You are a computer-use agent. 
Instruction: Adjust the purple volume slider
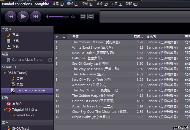point(59,17)
